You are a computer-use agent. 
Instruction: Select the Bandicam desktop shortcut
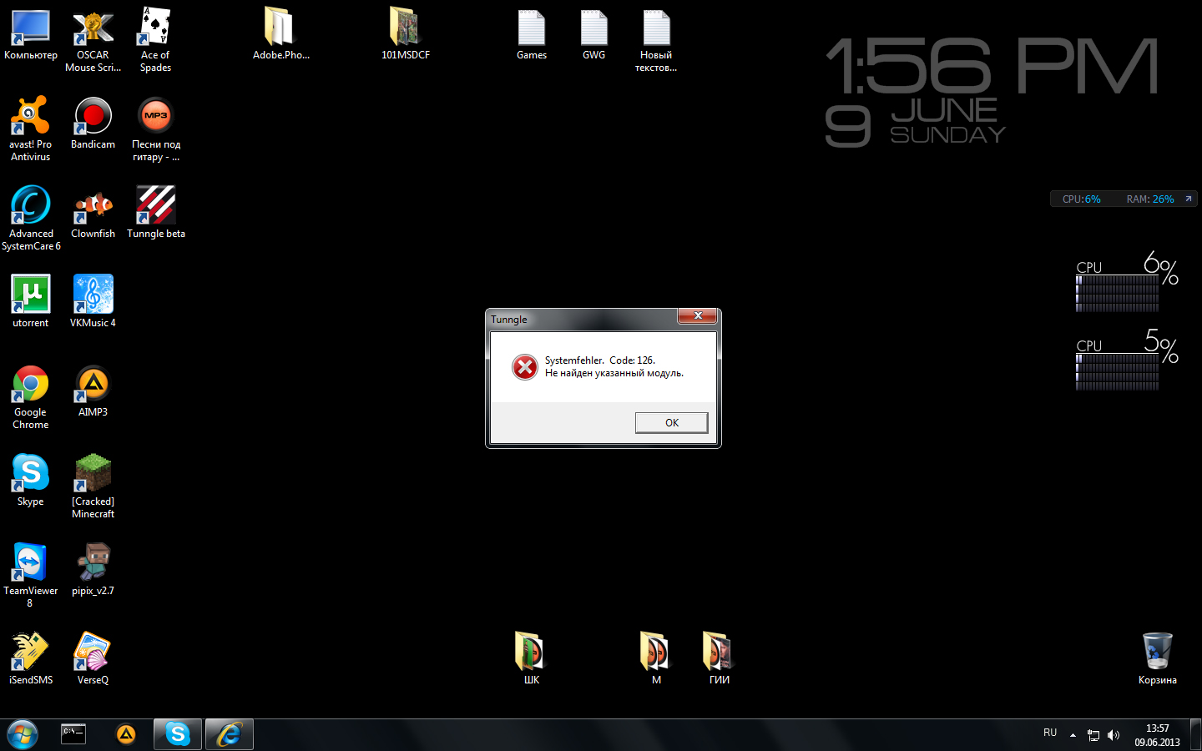click(93, 124)
